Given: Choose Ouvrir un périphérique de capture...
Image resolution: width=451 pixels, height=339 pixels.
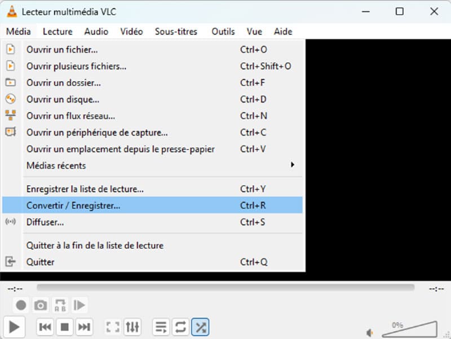Looking at the screenshot, I should pos(152,133).
